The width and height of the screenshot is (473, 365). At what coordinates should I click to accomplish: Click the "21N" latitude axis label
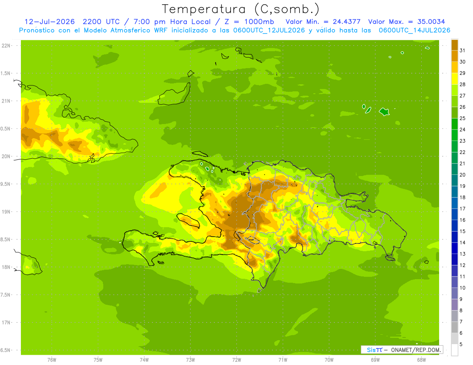7,101
